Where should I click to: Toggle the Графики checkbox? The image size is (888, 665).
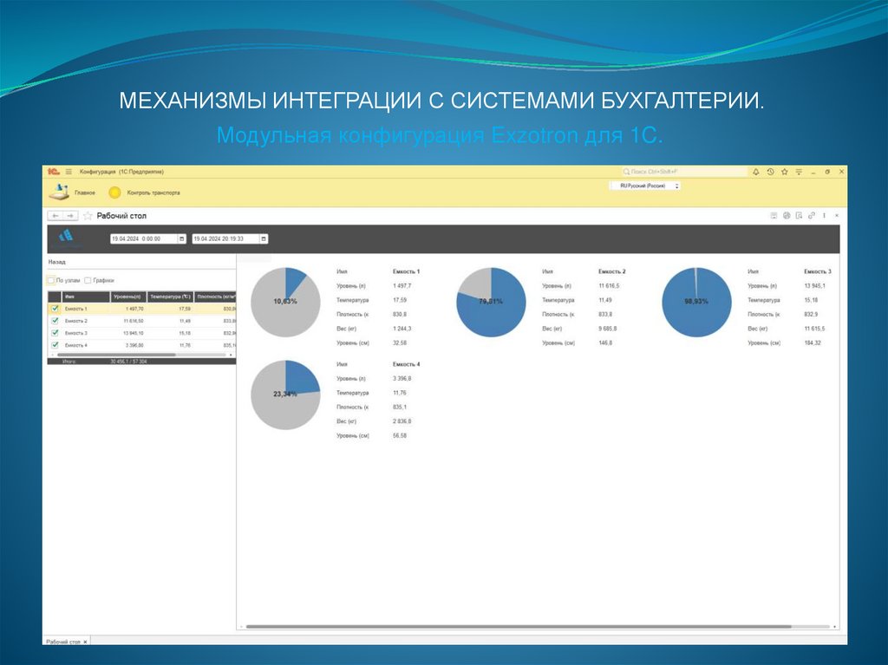pyautogui.click(x=88, y=280)
